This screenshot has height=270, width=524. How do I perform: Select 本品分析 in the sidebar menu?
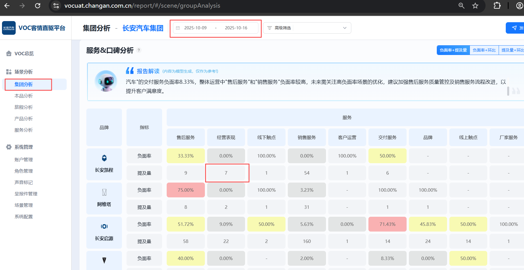[x=24, y=96]
